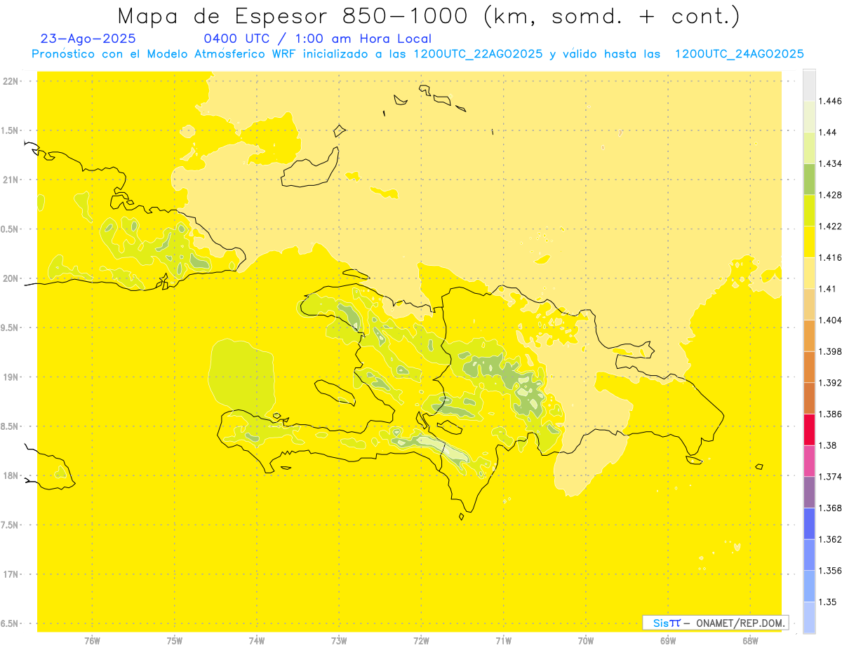Pick the green legend band between 1.428 and 1.434
The image size is (842, 650).
(x=809, y=179)
